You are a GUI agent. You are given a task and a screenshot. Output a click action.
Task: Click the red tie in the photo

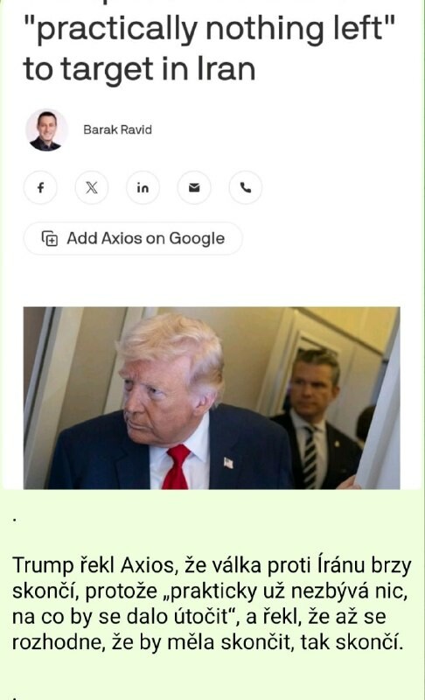point(177,466)
